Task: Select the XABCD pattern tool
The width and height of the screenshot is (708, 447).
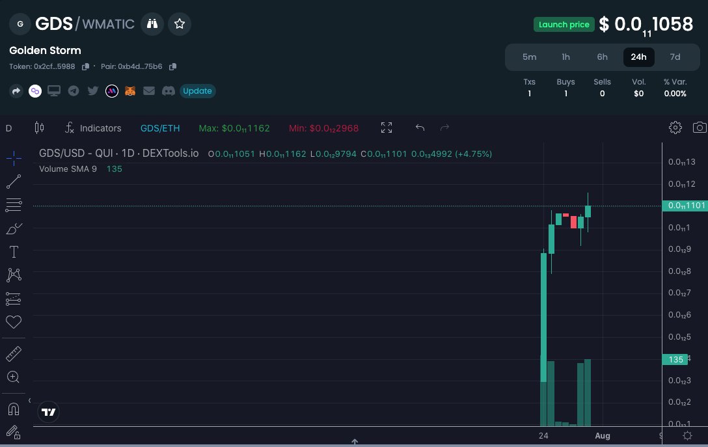Action: 14,275
